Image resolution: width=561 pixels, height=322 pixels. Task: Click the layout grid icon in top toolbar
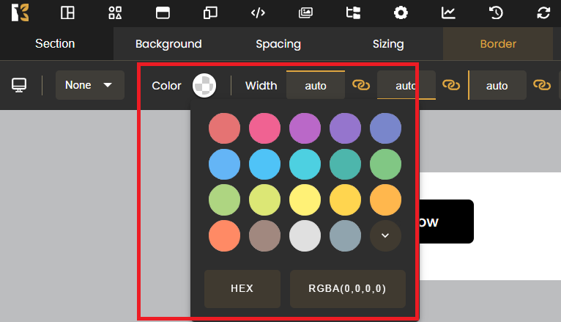67,12
